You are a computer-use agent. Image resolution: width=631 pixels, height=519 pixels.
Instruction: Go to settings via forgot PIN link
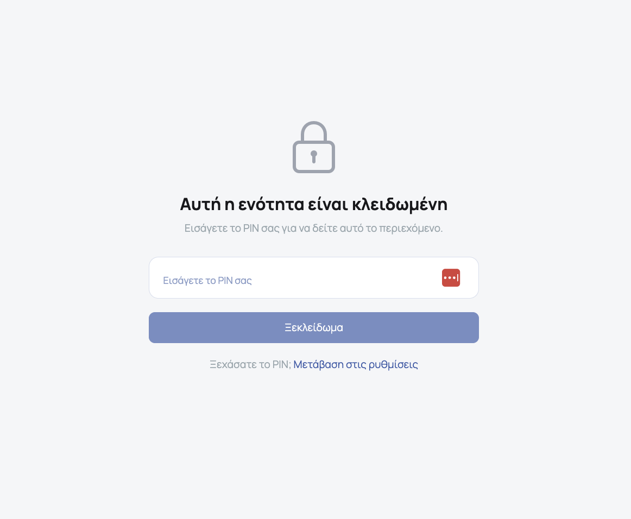(x=356, y=364)
